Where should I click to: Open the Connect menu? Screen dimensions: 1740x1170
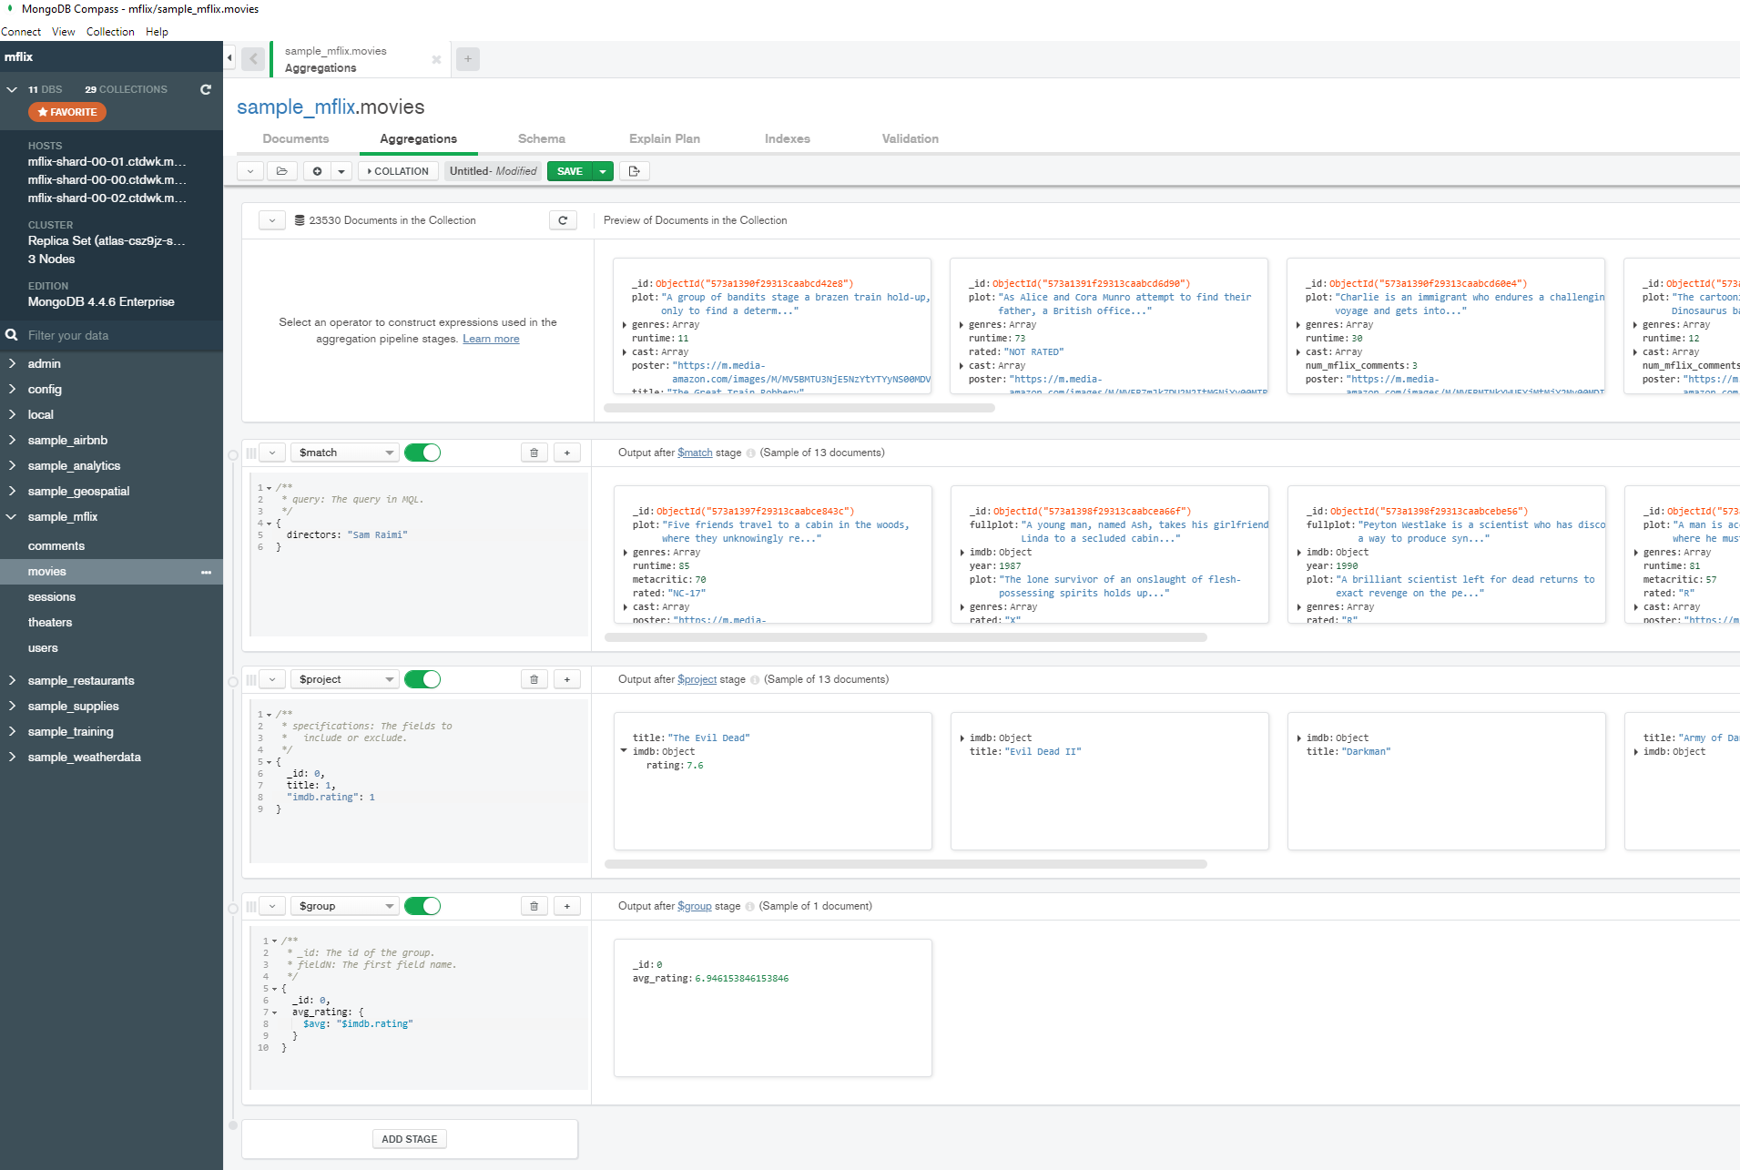point(21,32)
